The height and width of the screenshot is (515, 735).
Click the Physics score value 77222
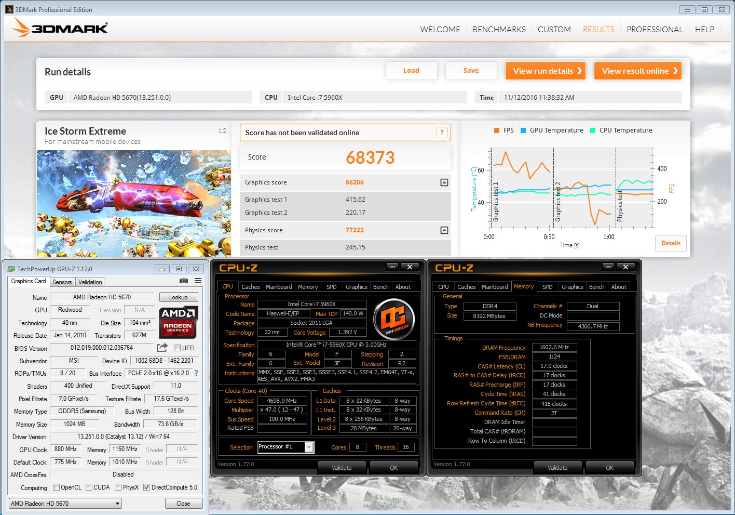(x=355, y=230)
